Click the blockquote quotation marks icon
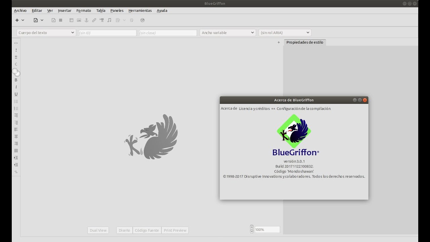Viewport: 430px width, 242px height. pos(16,172)
